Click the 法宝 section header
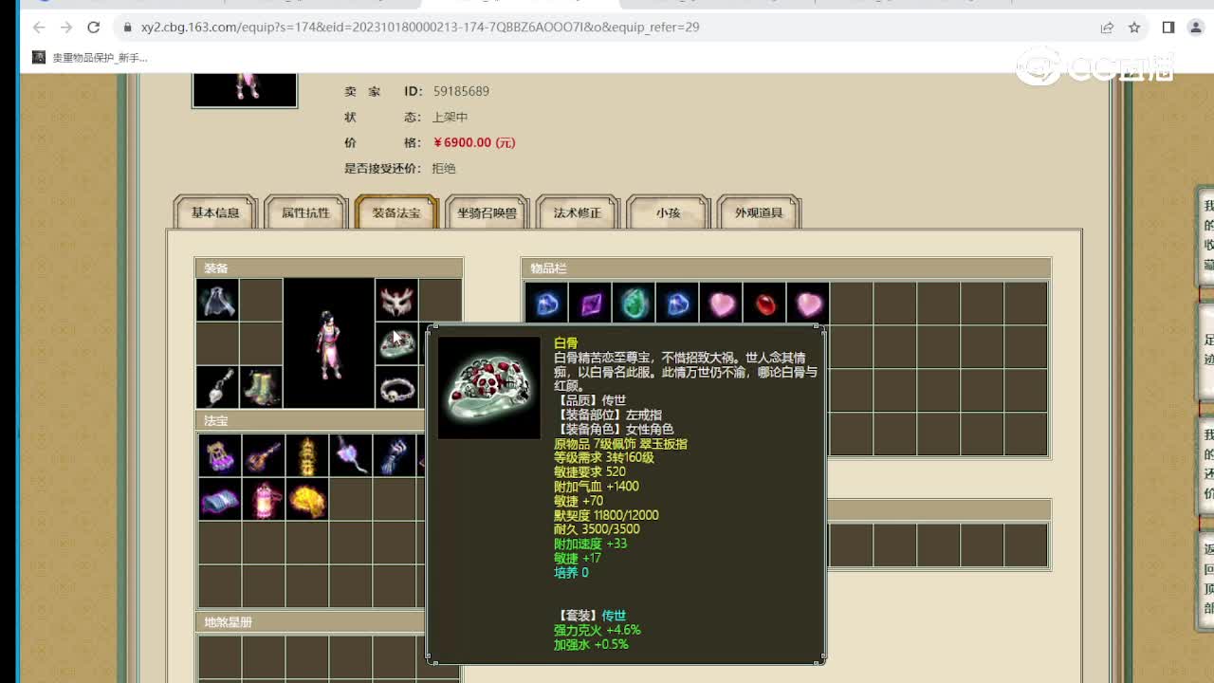This screenshot has width=1214, height=683. tap(311, 420)
